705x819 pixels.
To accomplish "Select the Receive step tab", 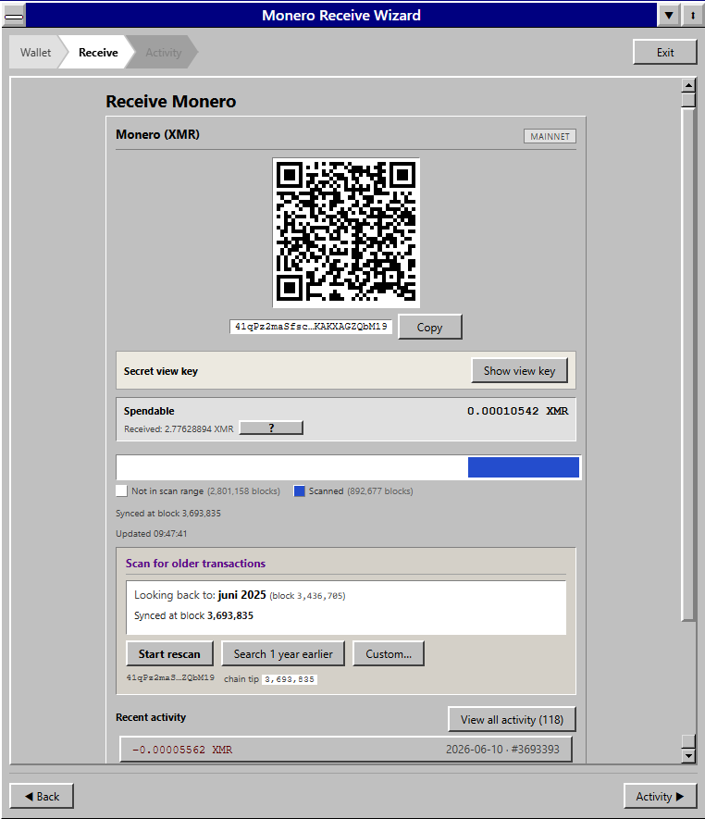I will tap(98, 52).
